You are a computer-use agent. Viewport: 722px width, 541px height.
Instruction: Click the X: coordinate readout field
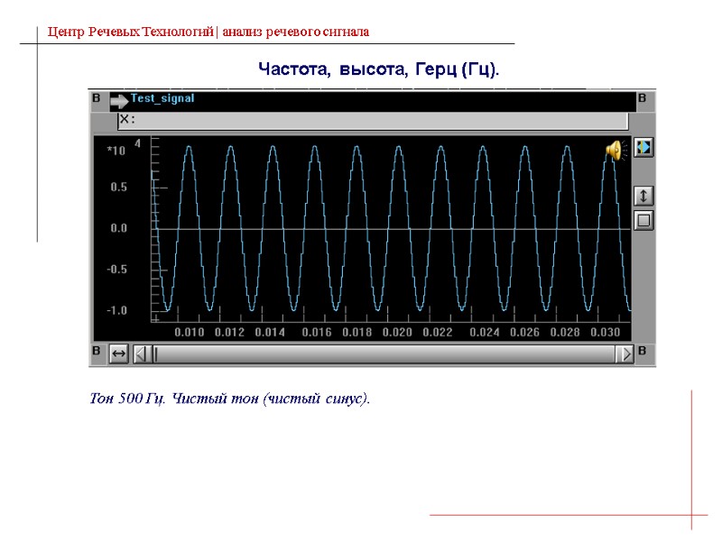pyautogui.click(x=373, y=121)
